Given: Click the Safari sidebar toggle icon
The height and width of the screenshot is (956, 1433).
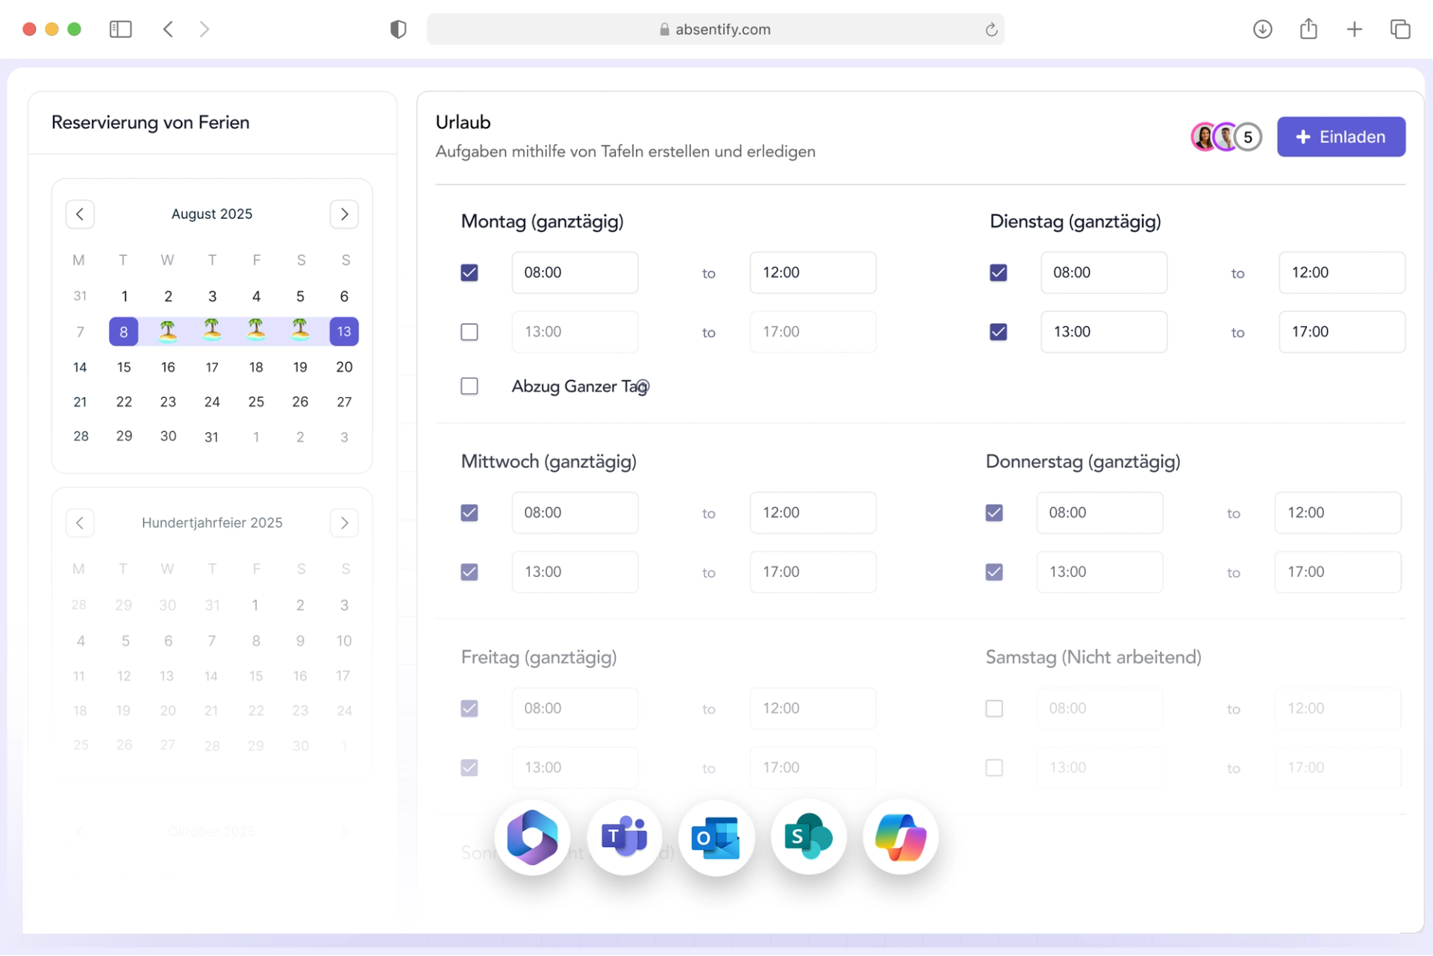Looking at the screenshot, I should (120, 29).
